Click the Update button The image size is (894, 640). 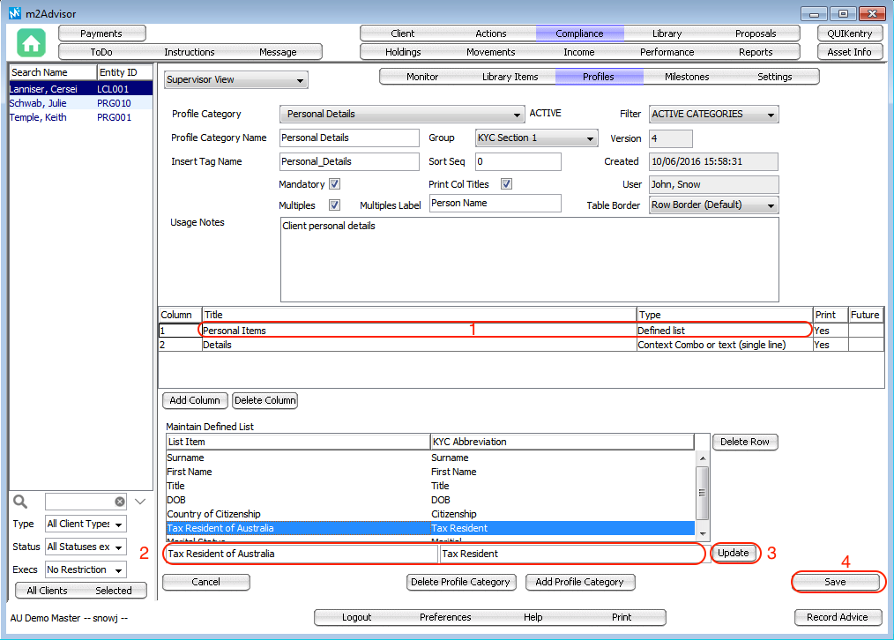click(733, 554)
